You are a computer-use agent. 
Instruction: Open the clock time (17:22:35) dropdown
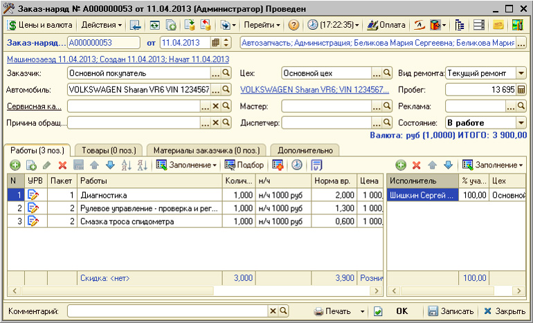333,25
